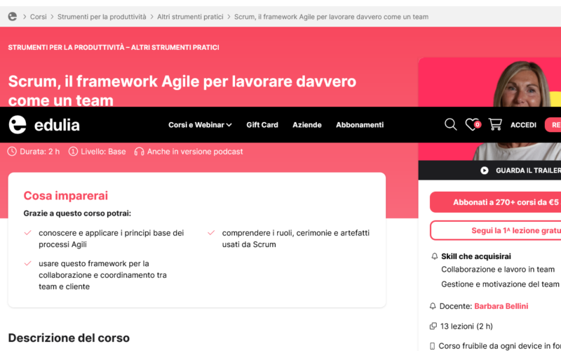This screenshot has height=351, width=561.
Task: Click the icon next to Docente
Action: [x=433, y=306]
